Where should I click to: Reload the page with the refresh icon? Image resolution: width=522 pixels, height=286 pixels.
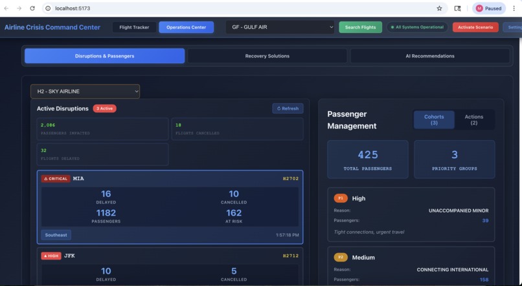coord(32,8)
